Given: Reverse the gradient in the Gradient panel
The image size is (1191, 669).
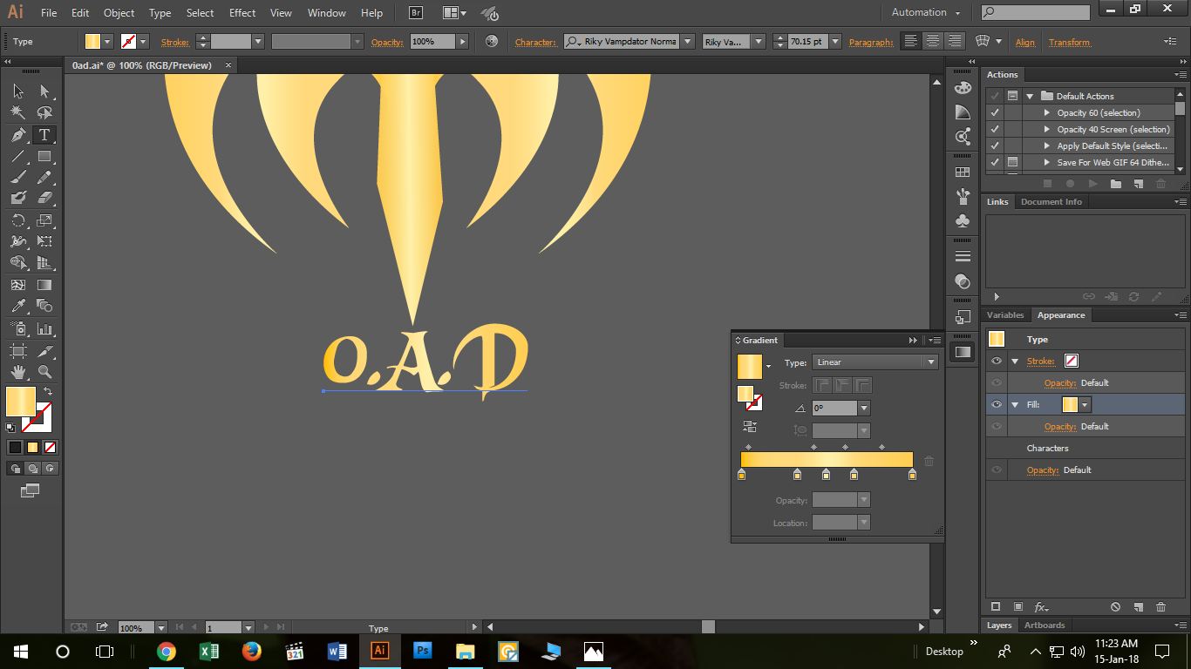Looking at the screenshot, I should (749, 426).
